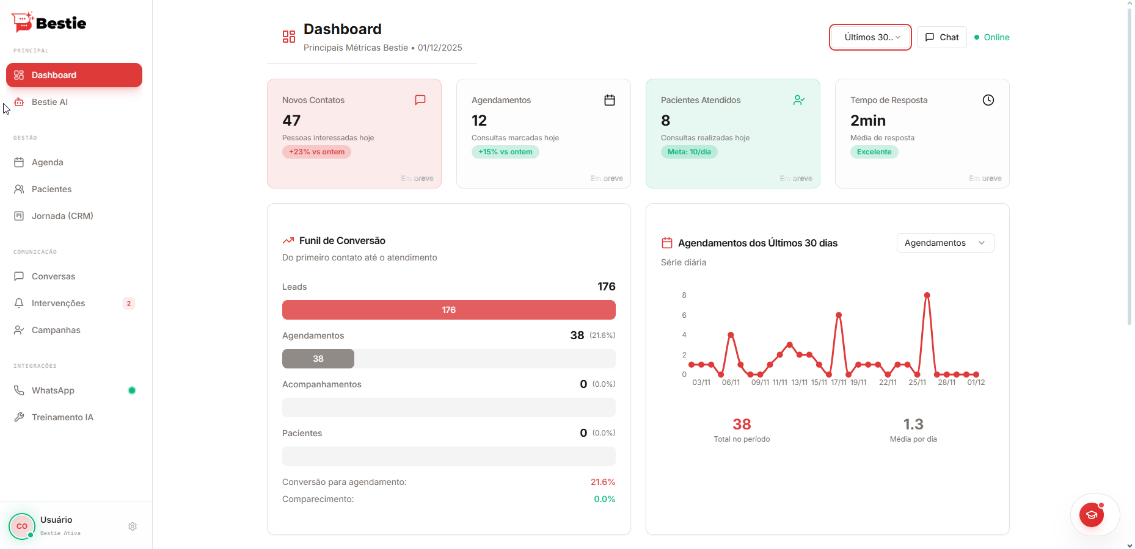Toggle the green WhatsApp connection indicator
Image resolution: width=1135 pixels, height=549 pixels.
[x=131, y=390]
